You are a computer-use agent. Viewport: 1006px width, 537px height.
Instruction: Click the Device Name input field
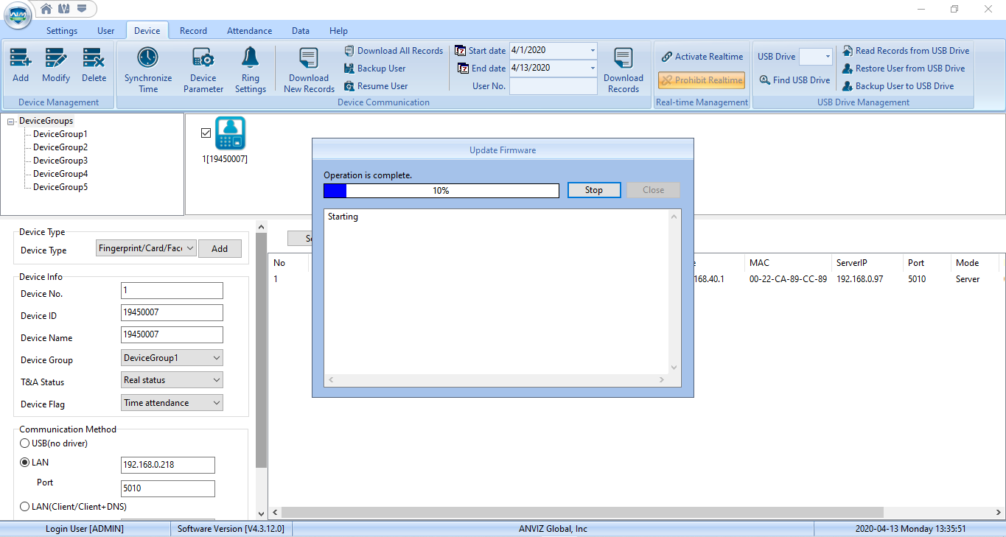tap(172, 335)
